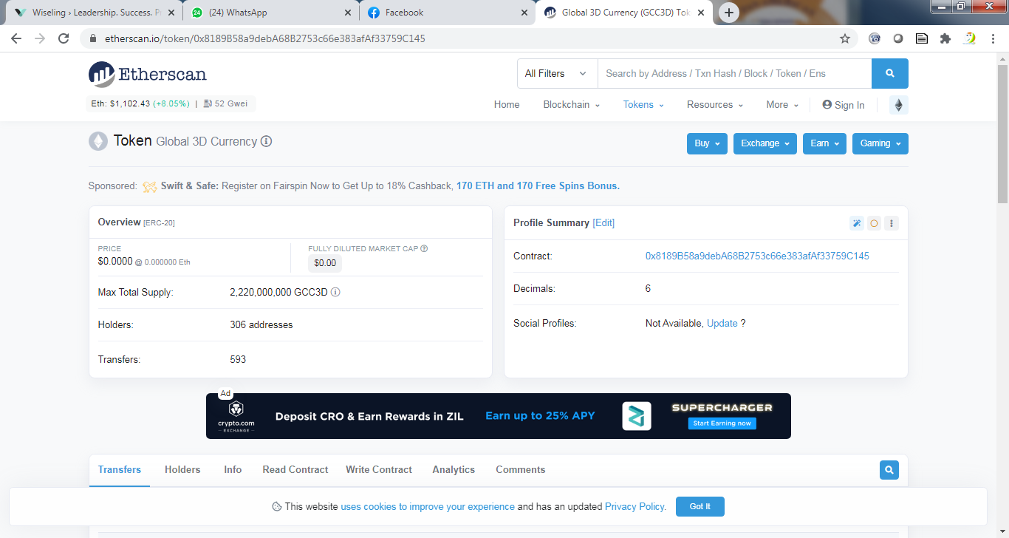Close the Wiseling browser tab
This screenshot has width=1009, height=538.
click(x=171, y=13)
